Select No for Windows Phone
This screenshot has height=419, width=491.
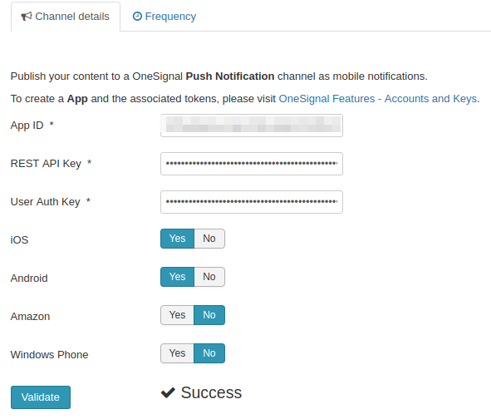tap(209, 353)
